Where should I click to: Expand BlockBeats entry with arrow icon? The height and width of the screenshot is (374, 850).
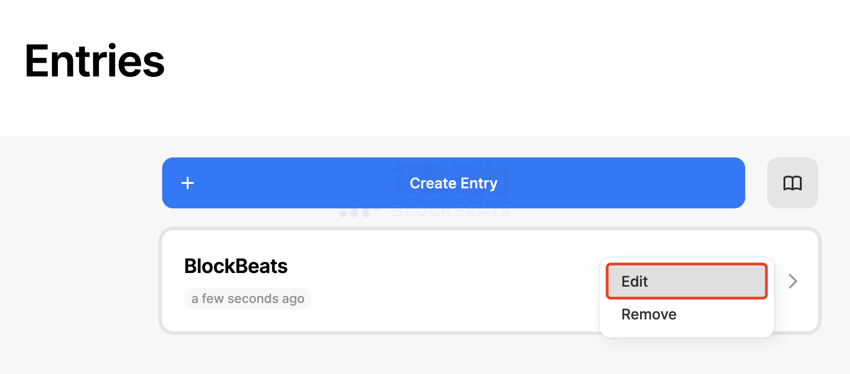(x=793, y=281)
